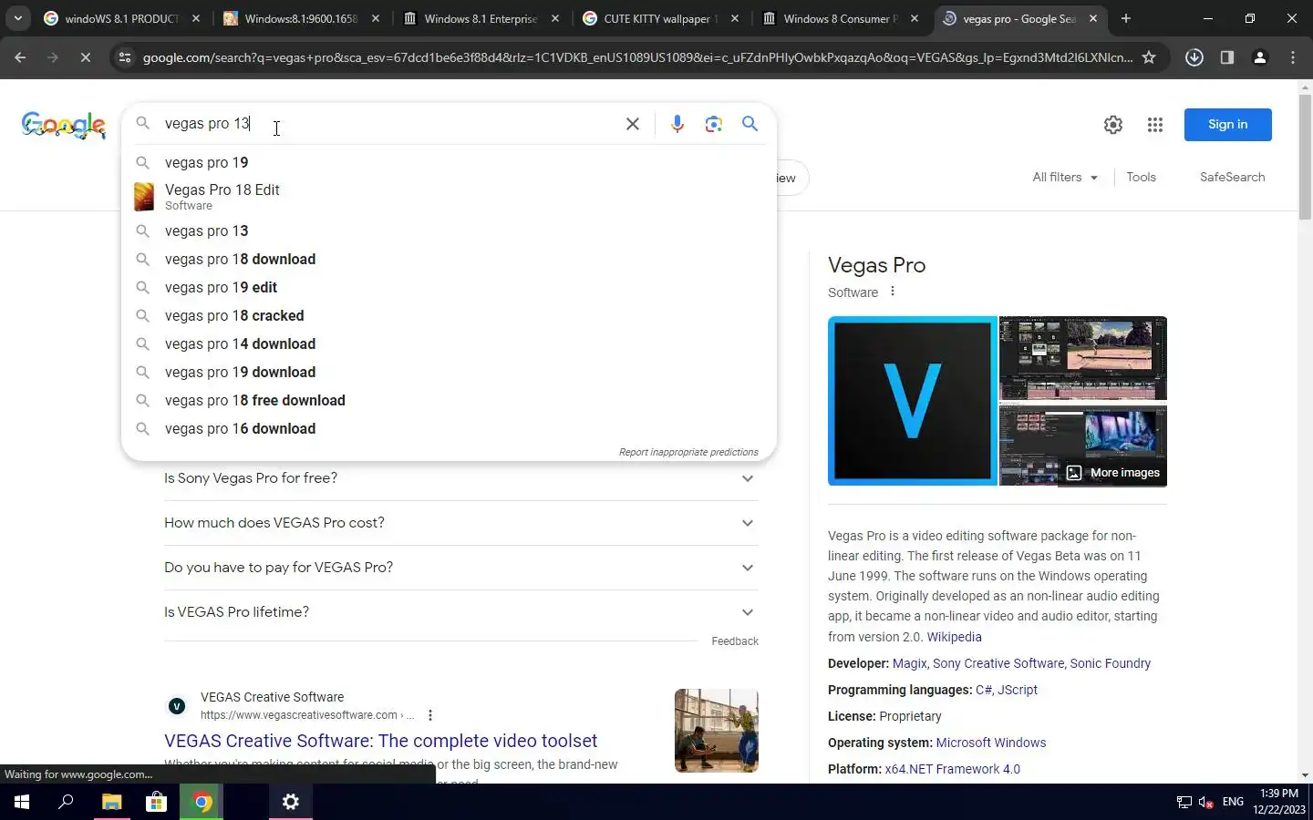Screen dimensions: 1313x820
Task: Expand All filters dropdown
Action: click(x=1065, y=177)
